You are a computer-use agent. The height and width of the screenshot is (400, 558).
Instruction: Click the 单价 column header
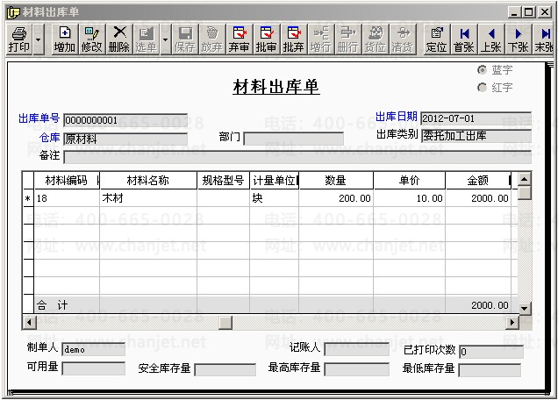click(x=410, y=181)
